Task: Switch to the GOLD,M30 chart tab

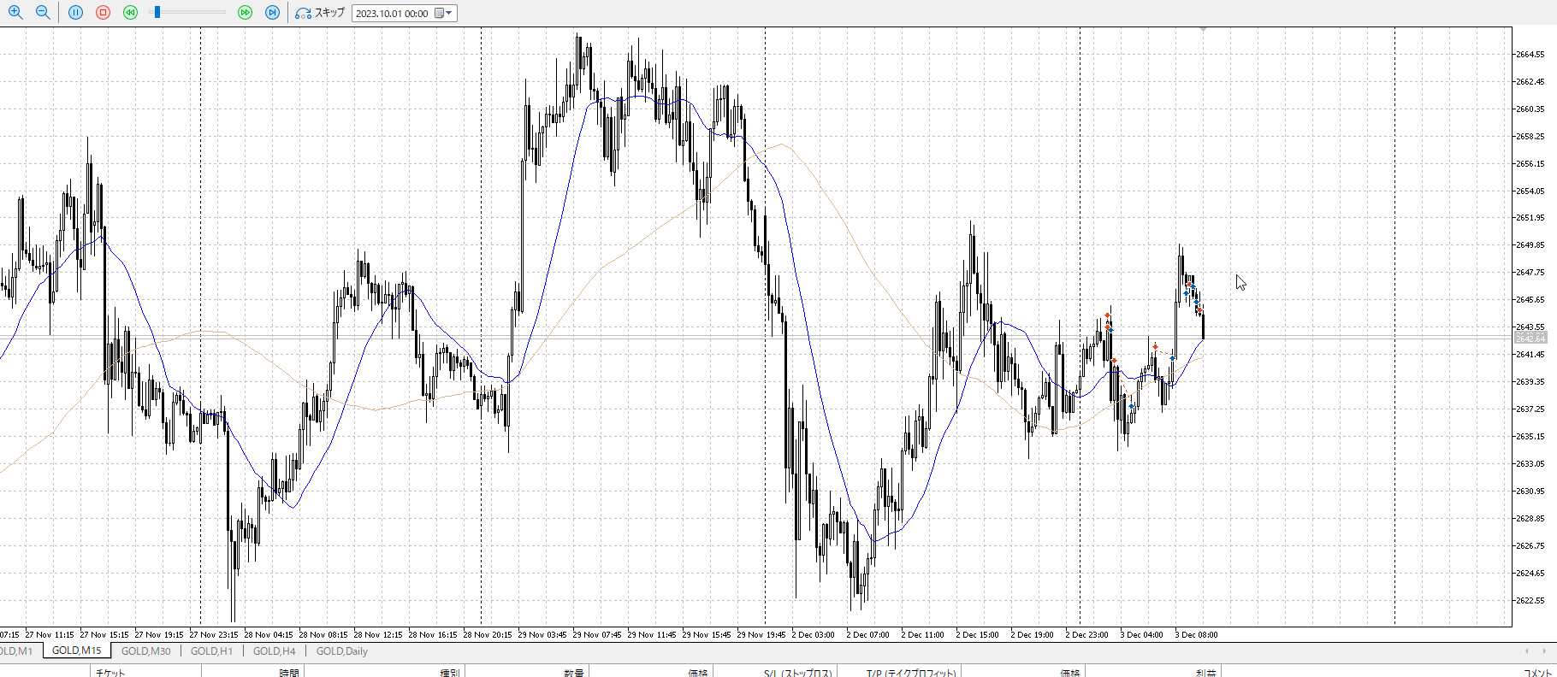Action: [145, 651]
